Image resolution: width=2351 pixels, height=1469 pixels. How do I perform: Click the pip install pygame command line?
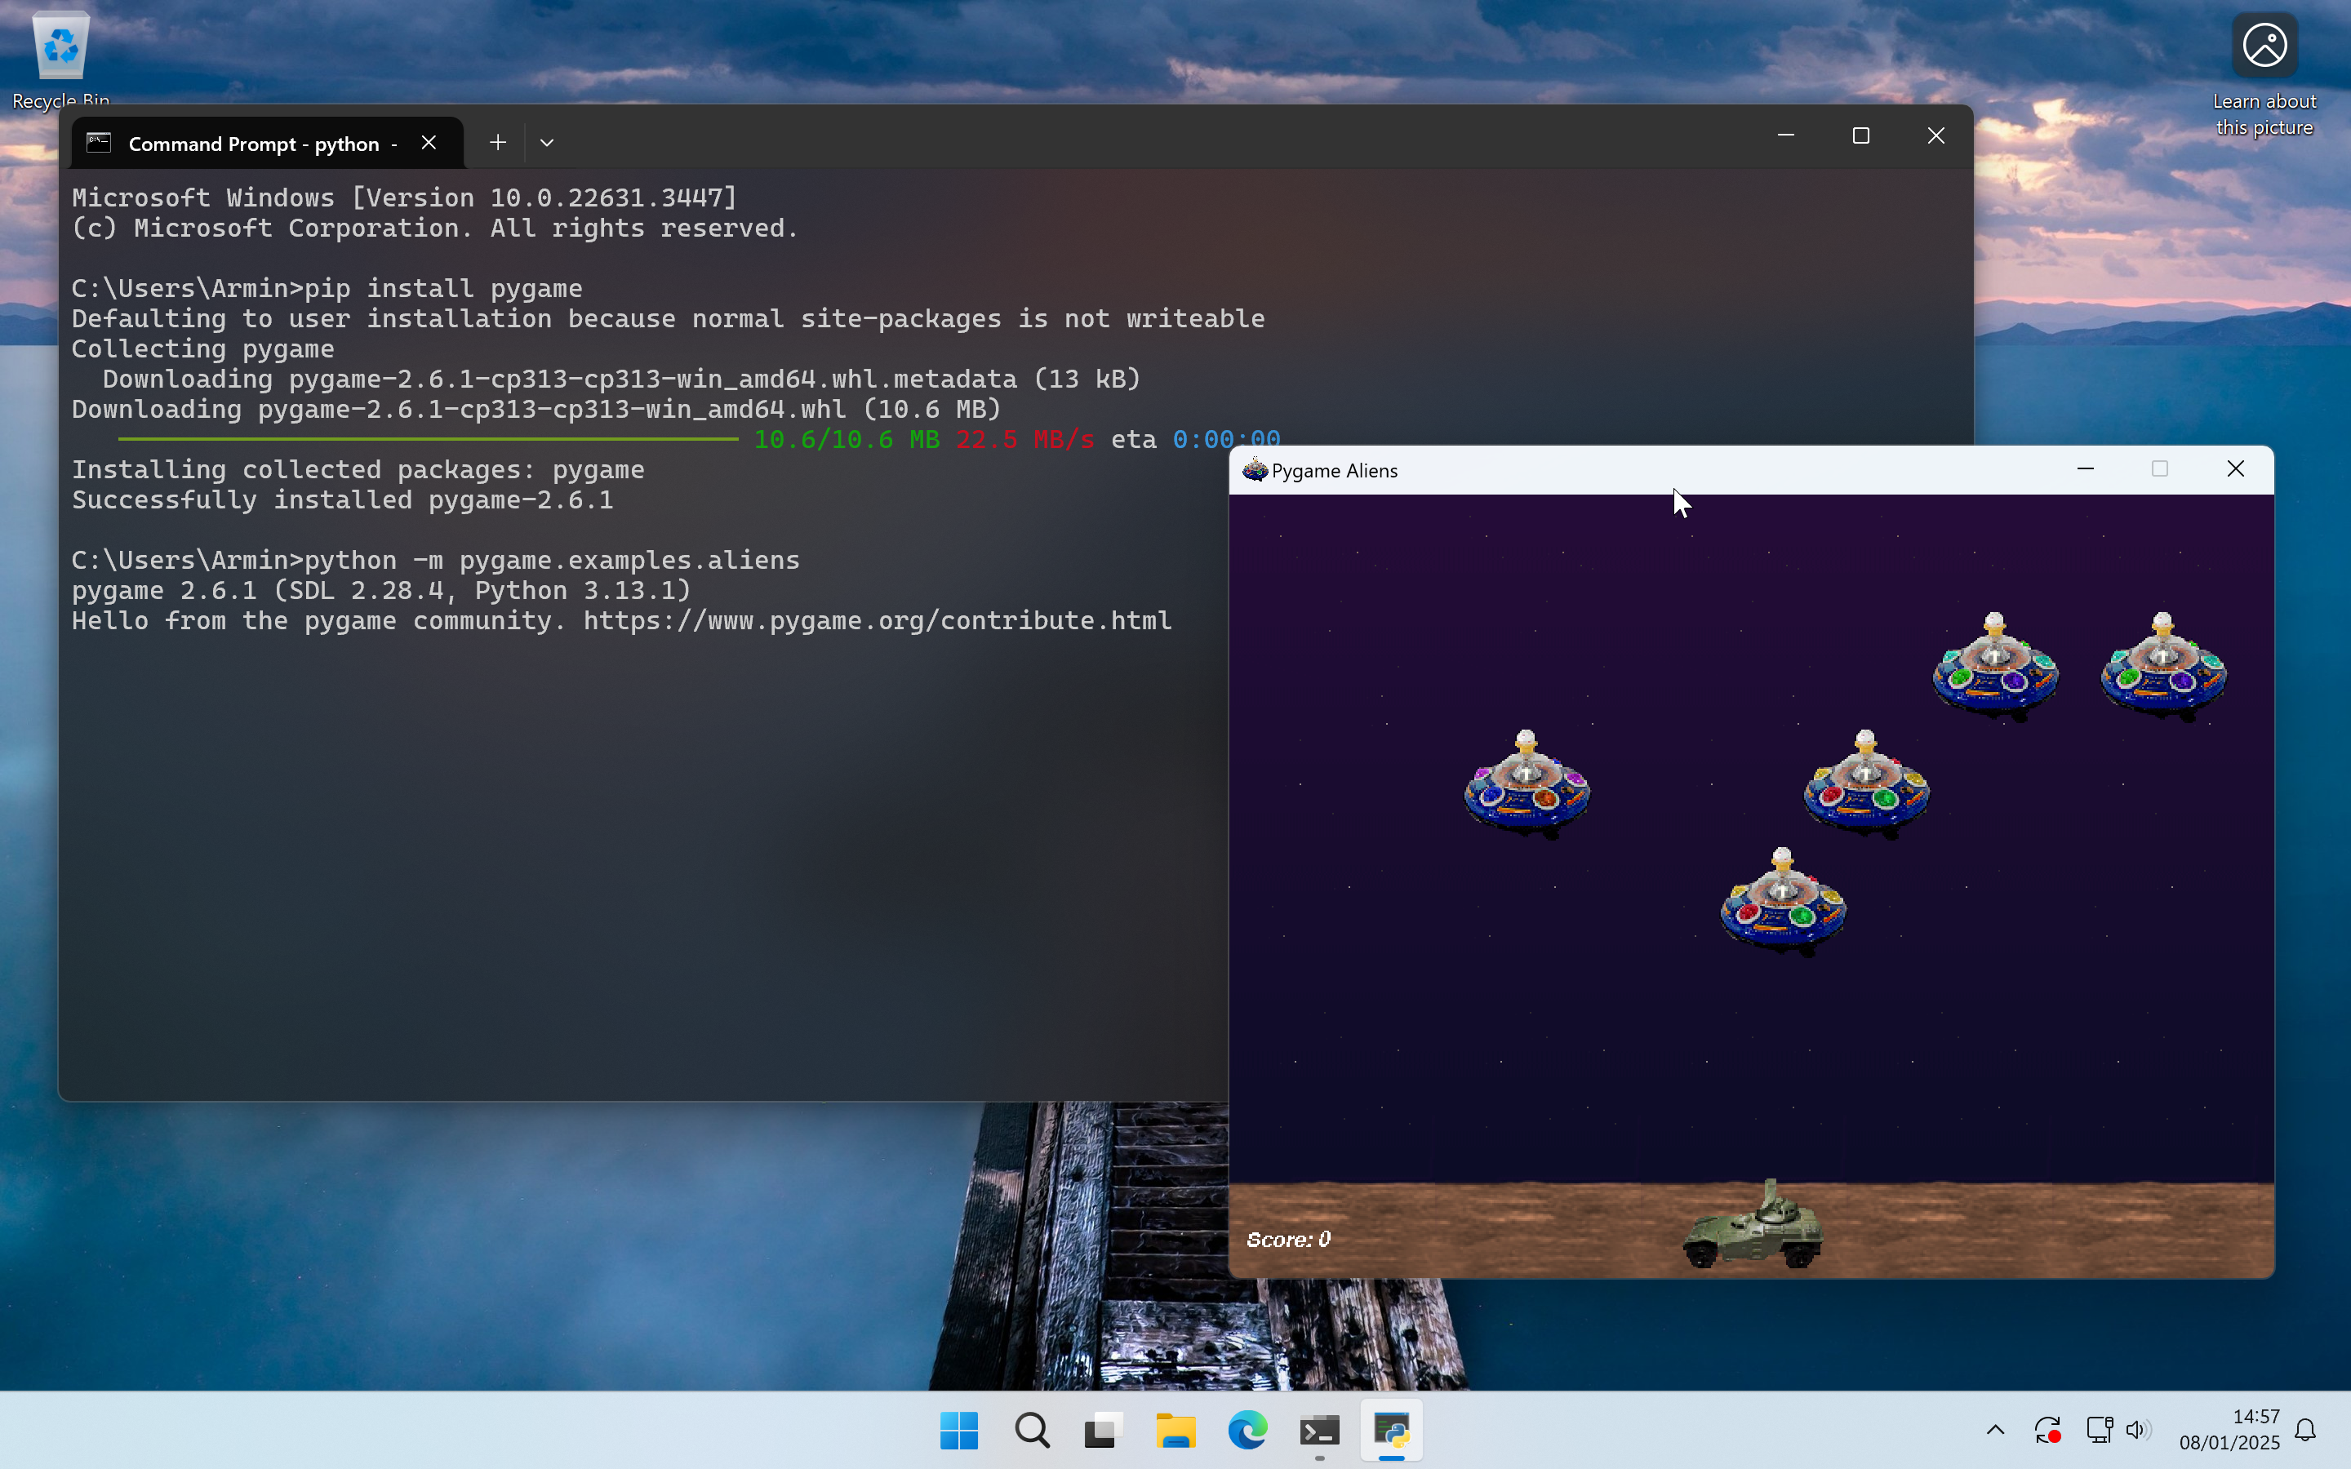(327, 289)
